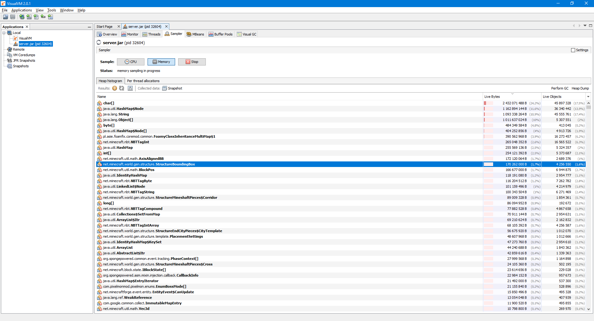
Task: Open the Tools menu
Action: pos(51,10)
